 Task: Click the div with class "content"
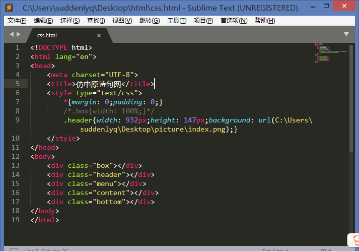pyautogui.click(x=103, y=193)
